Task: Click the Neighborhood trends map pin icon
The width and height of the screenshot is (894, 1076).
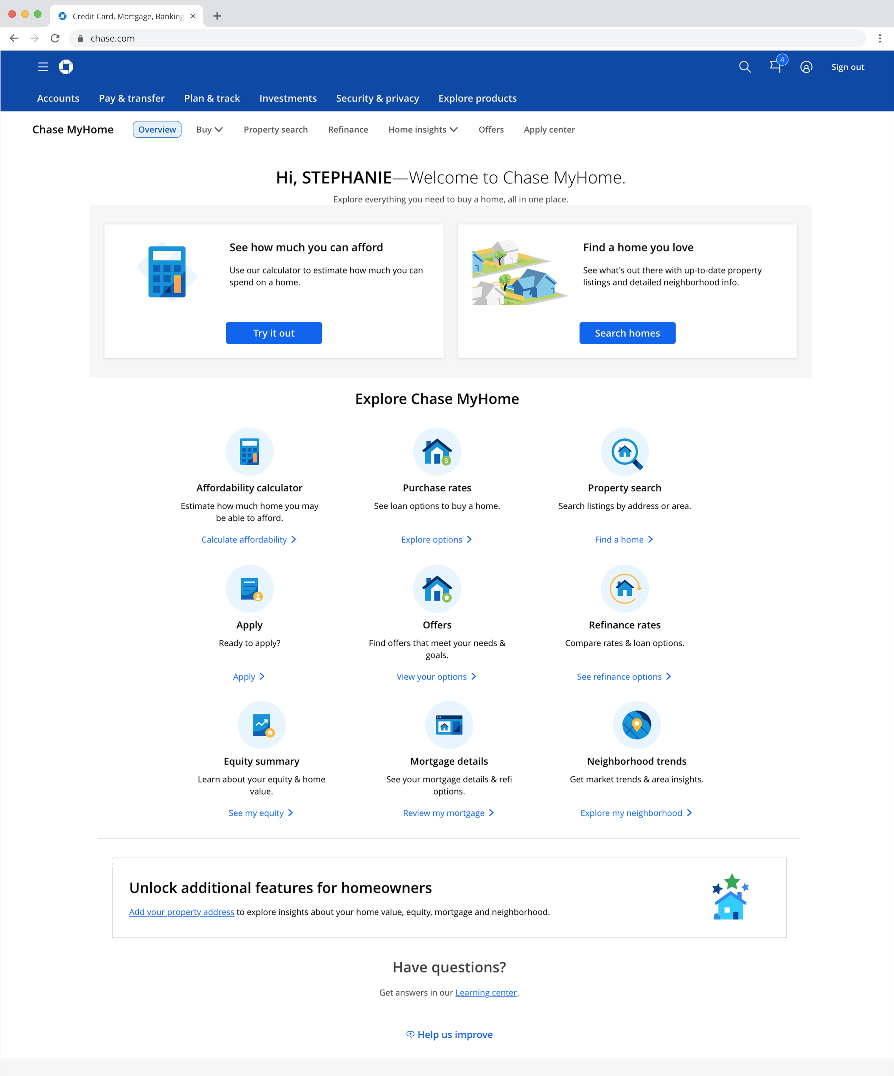Action: pos(636,725)
